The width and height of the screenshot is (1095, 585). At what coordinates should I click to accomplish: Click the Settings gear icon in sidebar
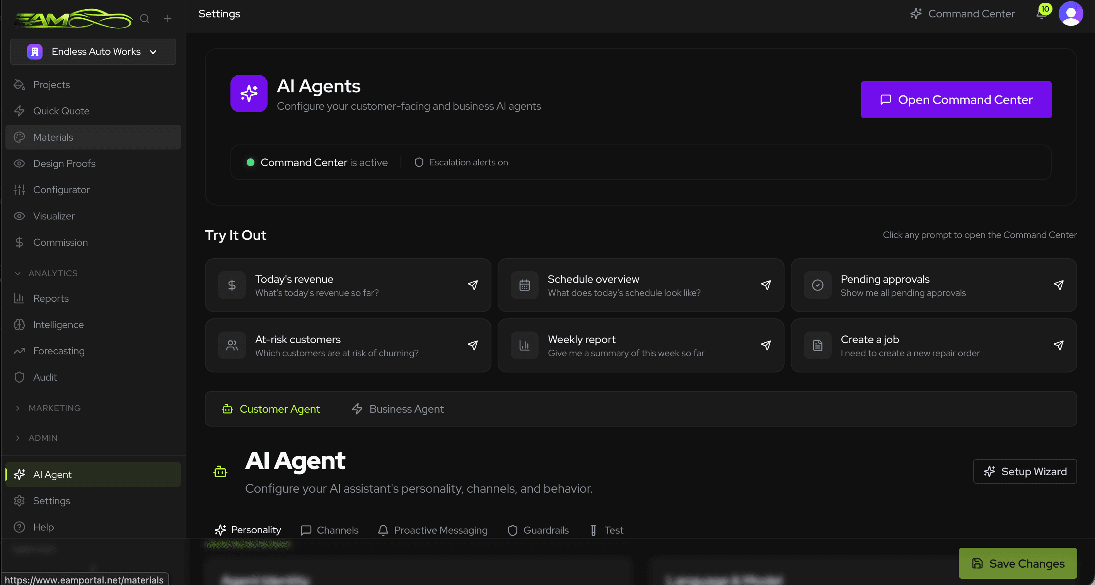click(19, 501)
